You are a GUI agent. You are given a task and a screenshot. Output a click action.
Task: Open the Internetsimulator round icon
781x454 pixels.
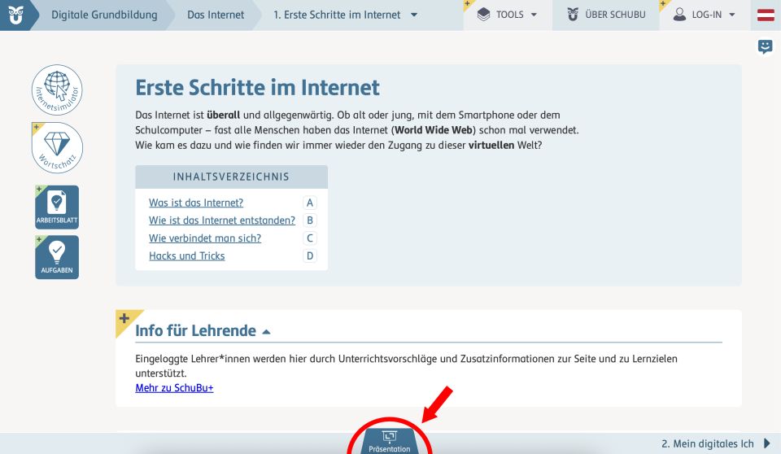coord(57,88)
